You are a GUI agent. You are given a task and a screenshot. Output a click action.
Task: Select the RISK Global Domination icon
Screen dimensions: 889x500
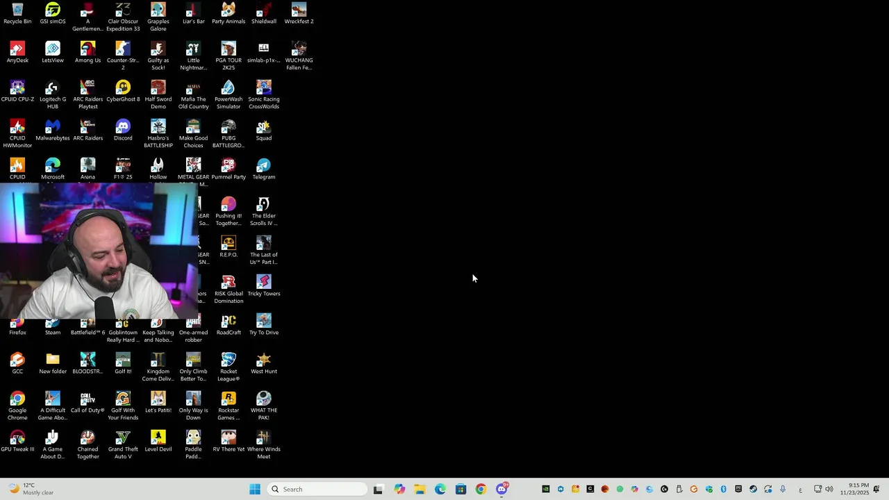point(229,289)
